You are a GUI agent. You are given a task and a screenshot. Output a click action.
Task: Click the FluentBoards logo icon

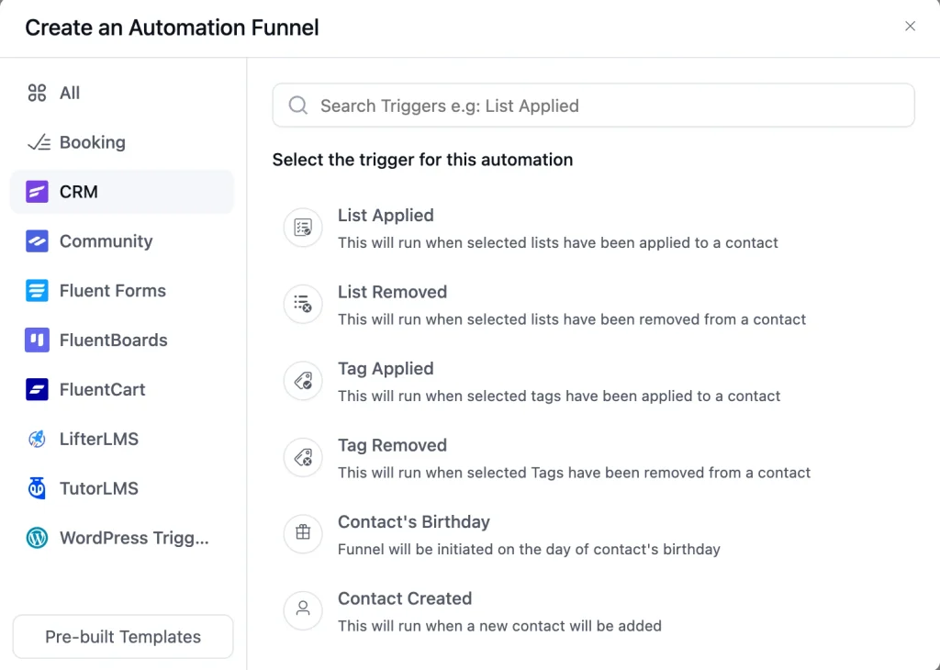pos(37,340)
